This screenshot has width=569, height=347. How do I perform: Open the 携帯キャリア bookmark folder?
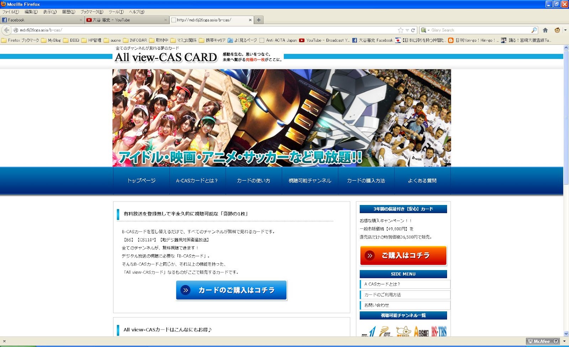pyautogui.click(x=212, y=40)
